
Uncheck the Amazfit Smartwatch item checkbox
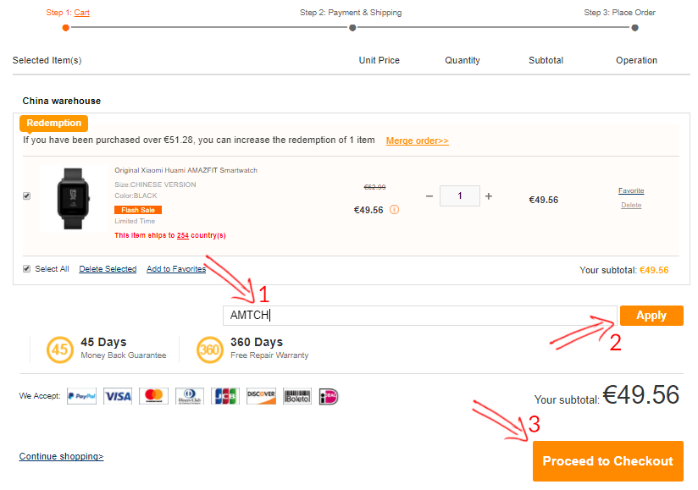tap(27, 195)
